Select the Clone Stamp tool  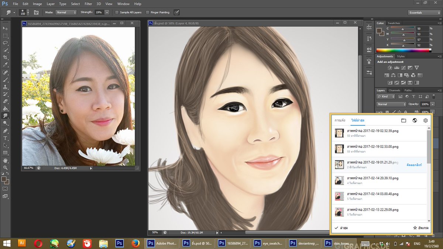(5, 87)
